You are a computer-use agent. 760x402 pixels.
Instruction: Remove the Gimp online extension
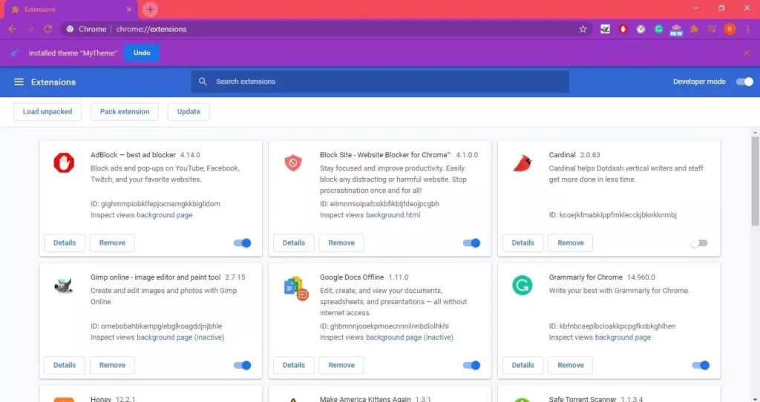coord(112,365)
